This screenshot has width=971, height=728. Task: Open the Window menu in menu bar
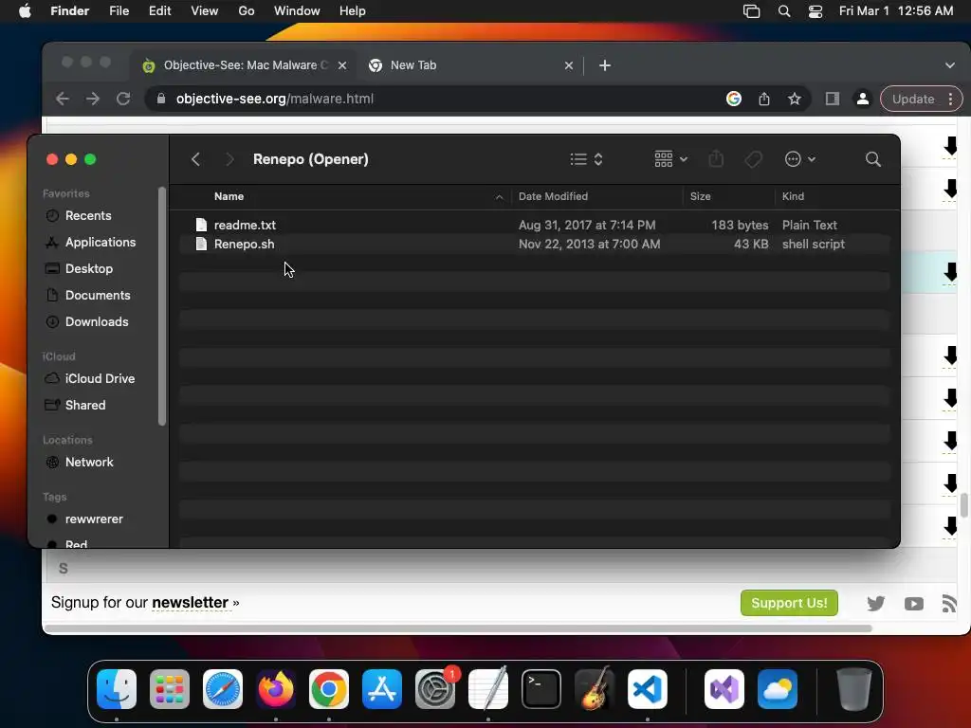coord(297,11)
